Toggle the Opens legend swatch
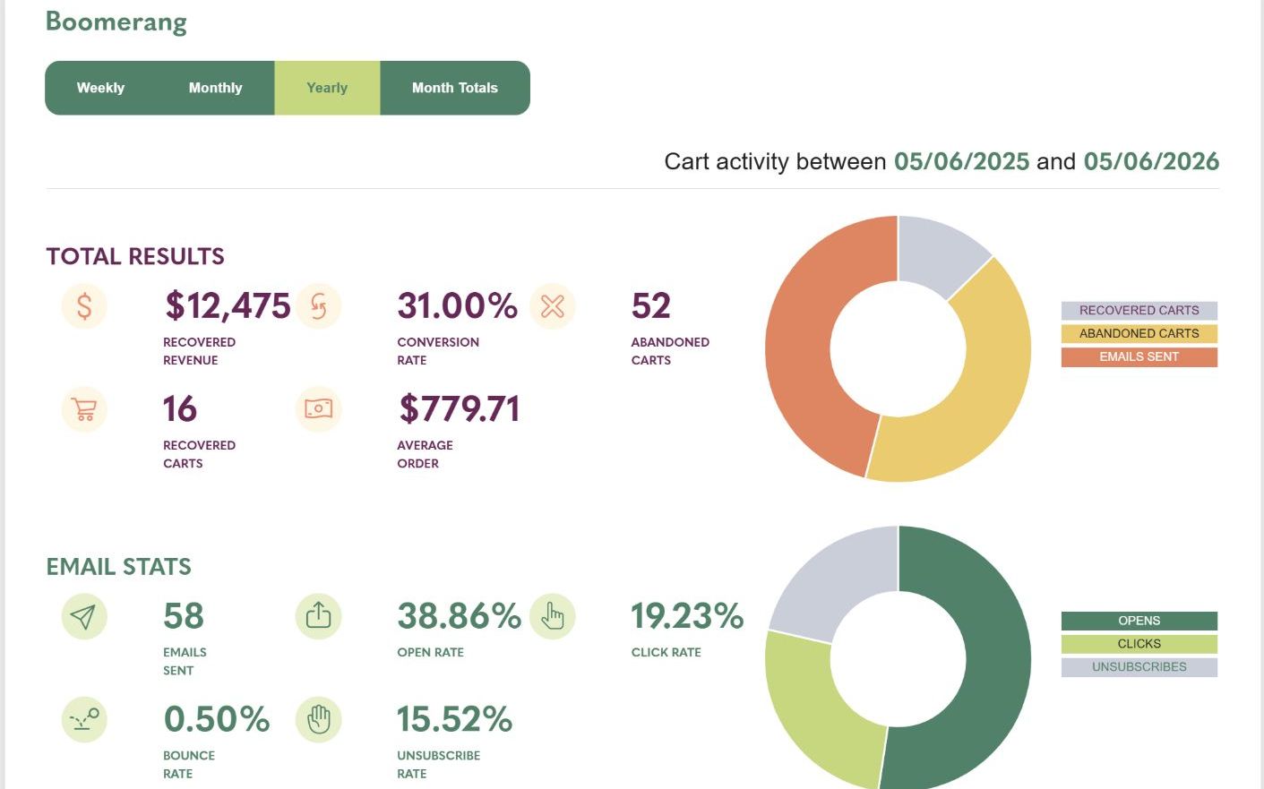The image size is (1264, 789). (1139, 621)
